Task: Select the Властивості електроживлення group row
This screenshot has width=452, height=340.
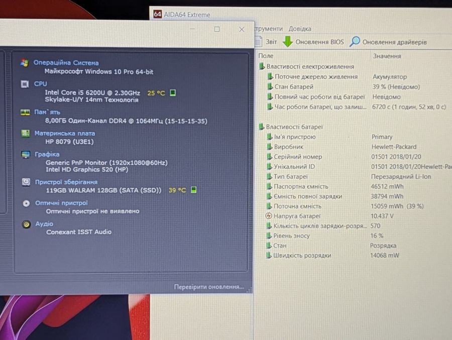Action: (x=306, y=67)
